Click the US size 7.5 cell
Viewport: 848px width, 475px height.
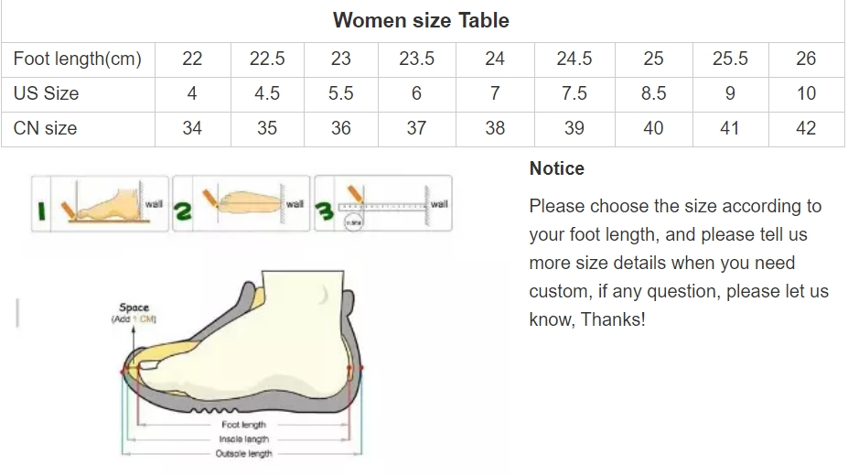[574, 93]
